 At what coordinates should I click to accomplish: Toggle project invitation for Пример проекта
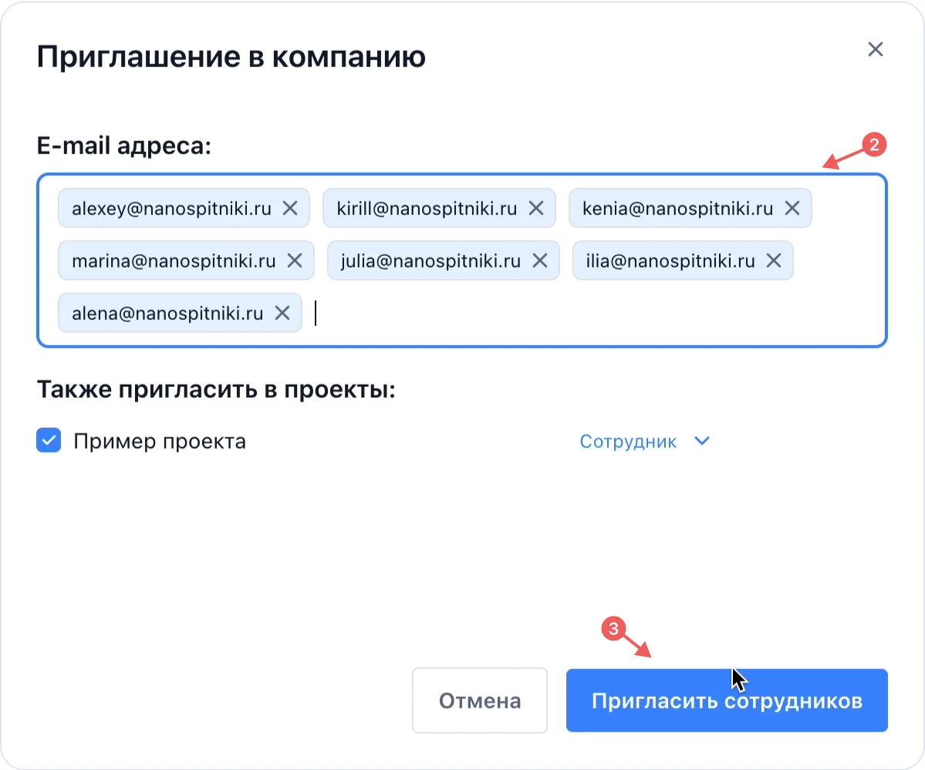coord(49,440)
